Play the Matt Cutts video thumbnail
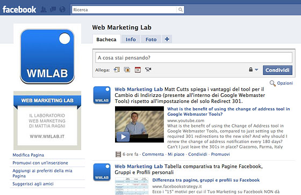The height and width of the screenshot is (195, 301). pos(139,124)
